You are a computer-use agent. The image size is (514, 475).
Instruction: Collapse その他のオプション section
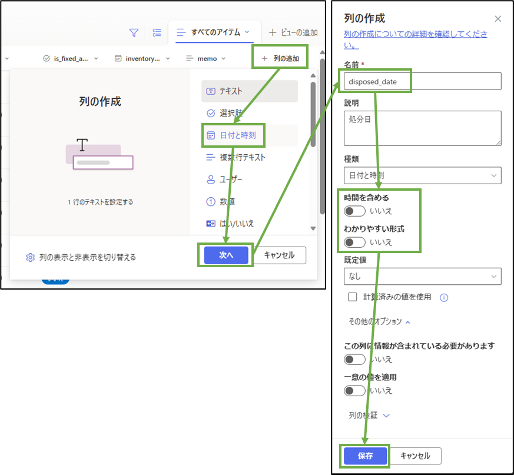pyautogui.click(x=379, y=321)
